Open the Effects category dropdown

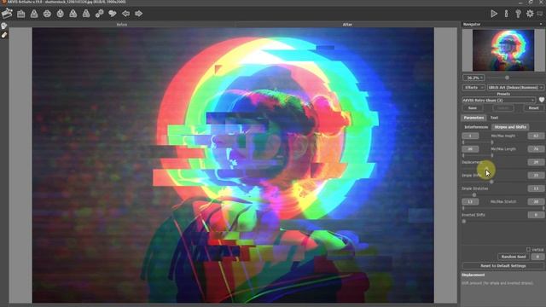[x=473, y=87]
